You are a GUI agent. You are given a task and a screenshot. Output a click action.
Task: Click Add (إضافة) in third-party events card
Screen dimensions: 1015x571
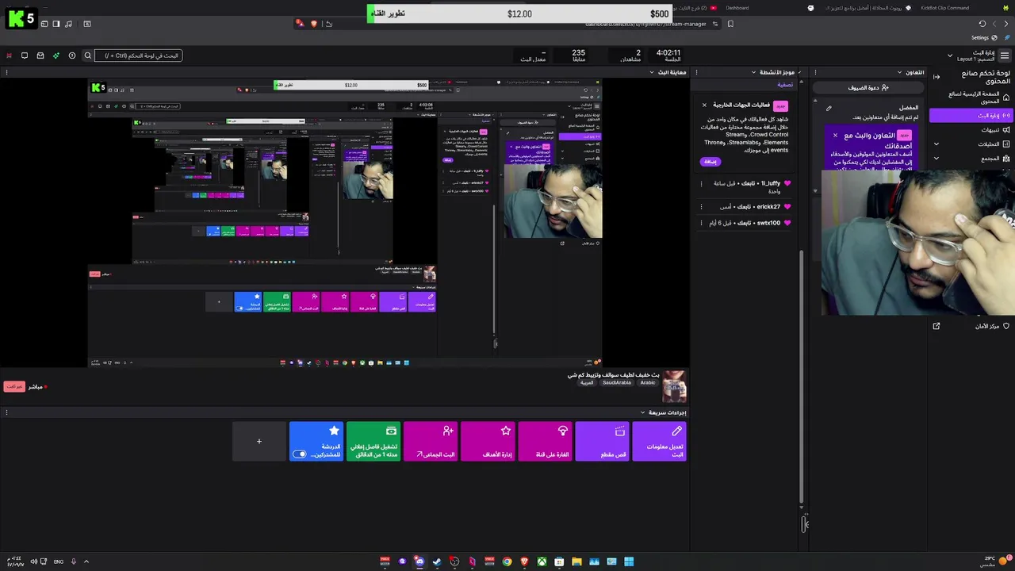coord(710,162)
